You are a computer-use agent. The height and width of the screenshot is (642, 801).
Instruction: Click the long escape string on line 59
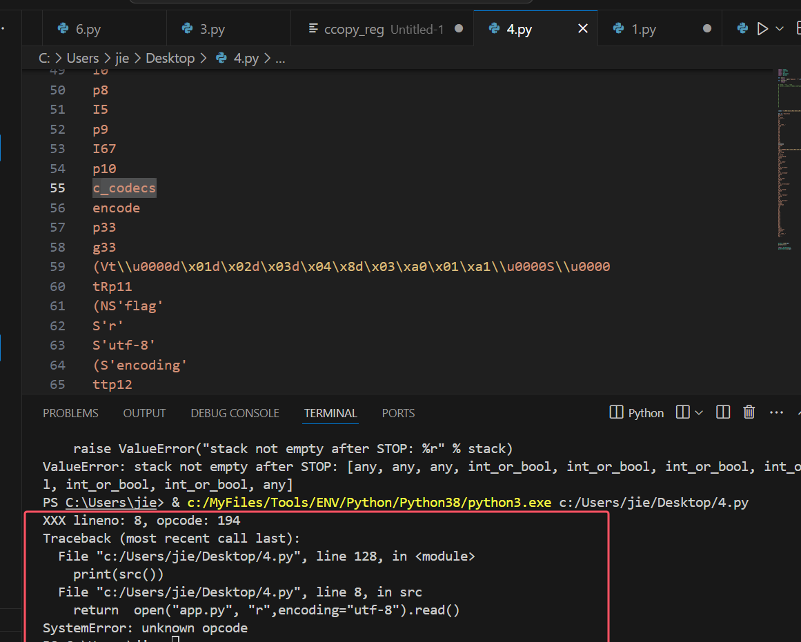351,267
